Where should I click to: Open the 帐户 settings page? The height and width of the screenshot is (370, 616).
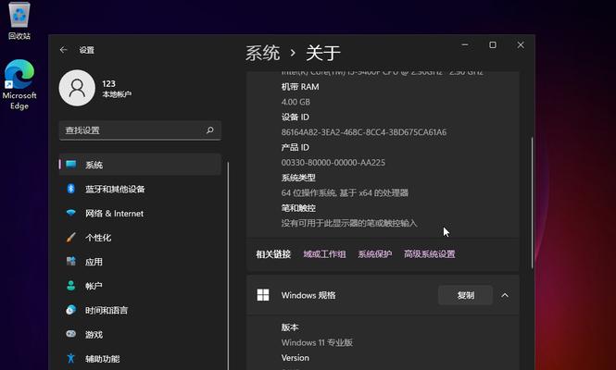point(140,286)
